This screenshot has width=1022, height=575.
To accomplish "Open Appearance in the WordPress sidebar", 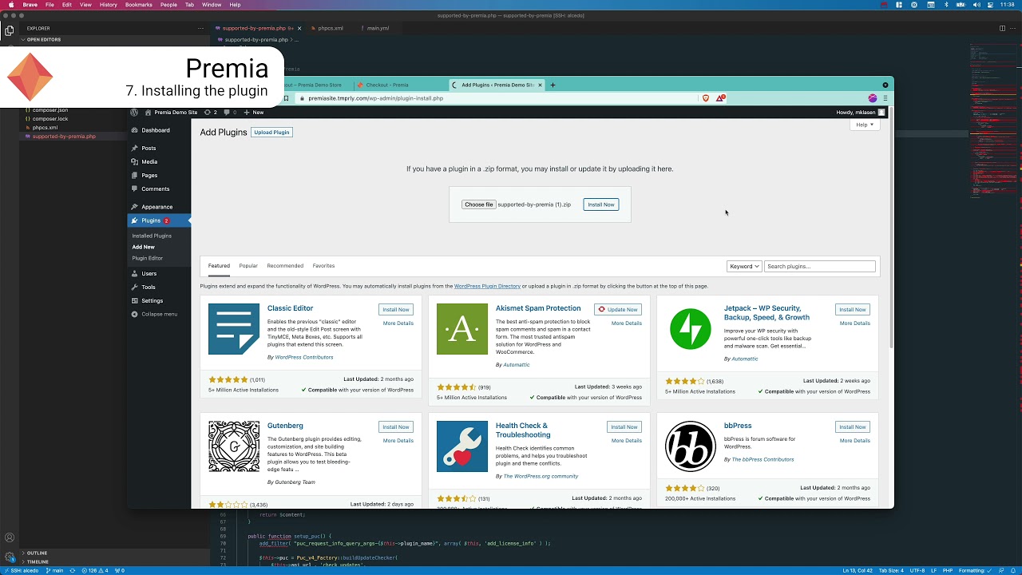I will (158, 207).
